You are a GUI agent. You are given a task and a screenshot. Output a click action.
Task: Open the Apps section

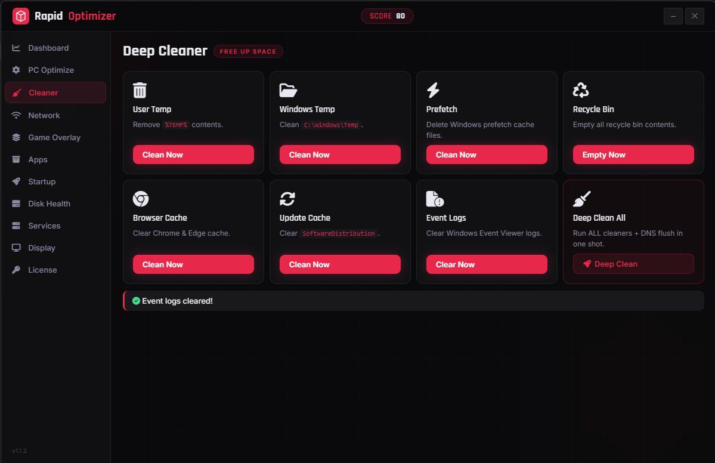(x=55, y=160)
